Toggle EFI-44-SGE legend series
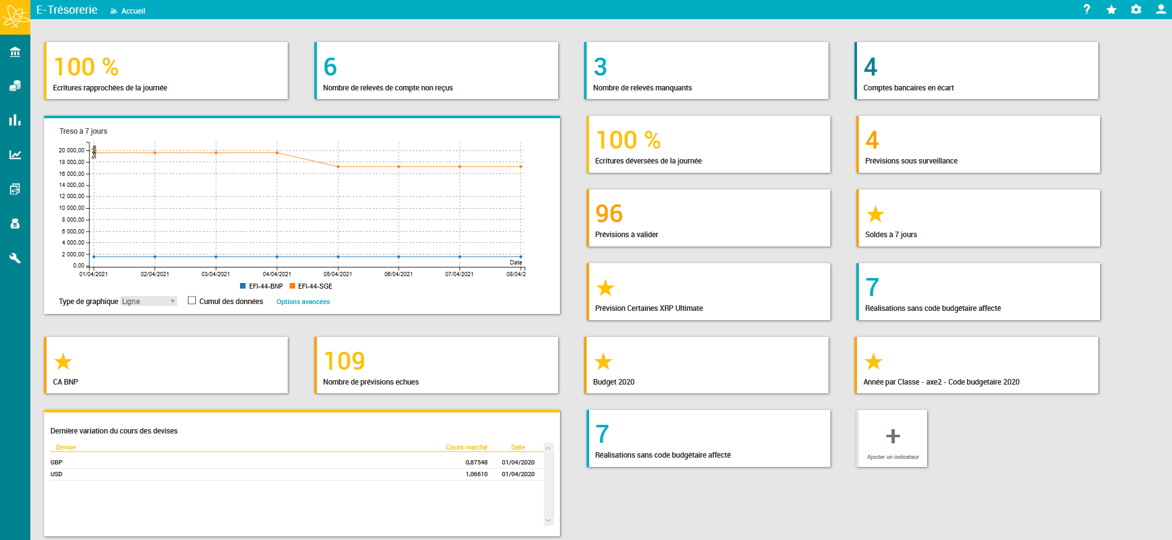This screenshot has width=1172, height=540. point(311,286)
